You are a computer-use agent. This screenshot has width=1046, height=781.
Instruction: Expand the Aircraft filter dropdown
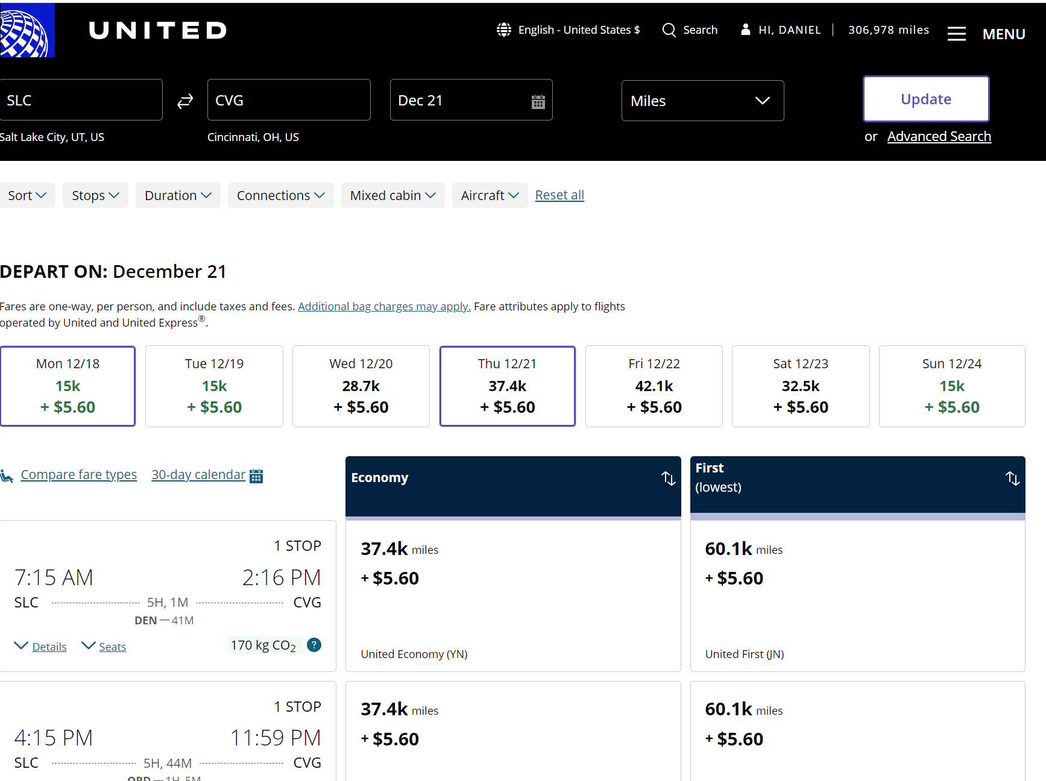coord(490,195)
